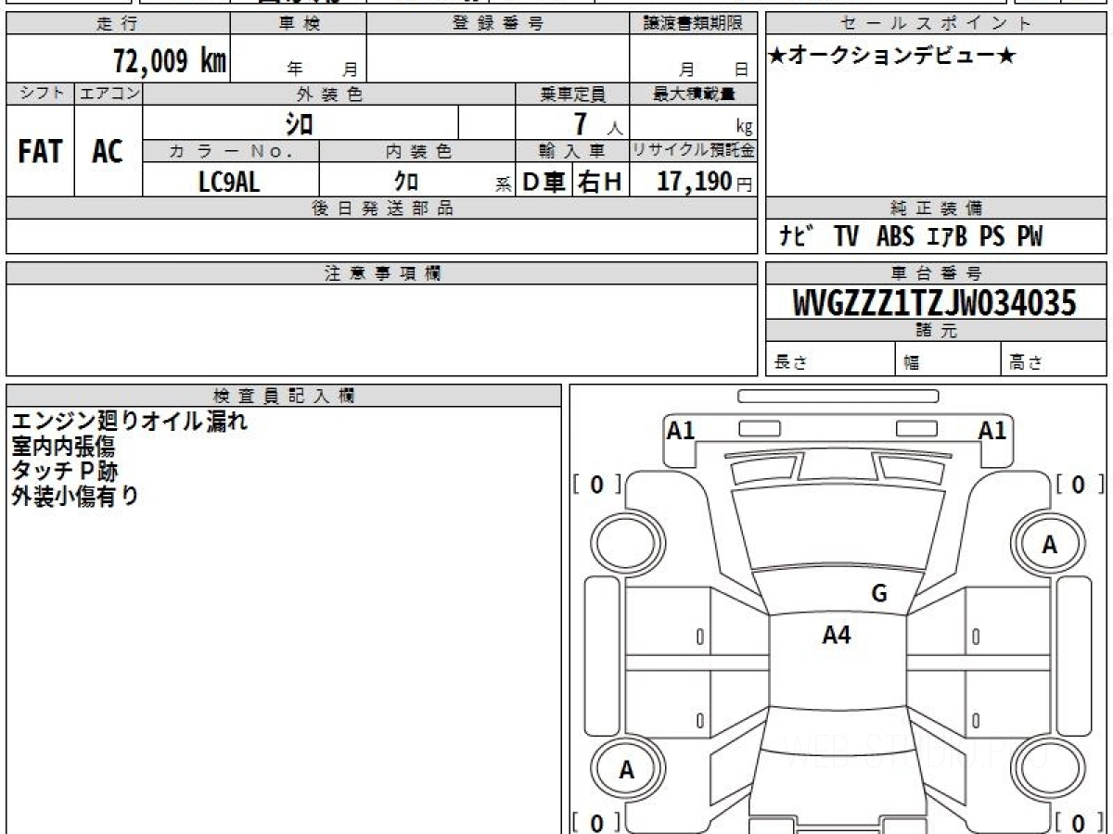Click the 輸入車 header cell

click(572, 151)
